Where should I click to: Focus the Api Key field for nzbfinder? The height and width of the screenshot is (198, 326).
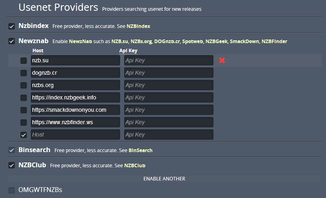pos(169,122)
